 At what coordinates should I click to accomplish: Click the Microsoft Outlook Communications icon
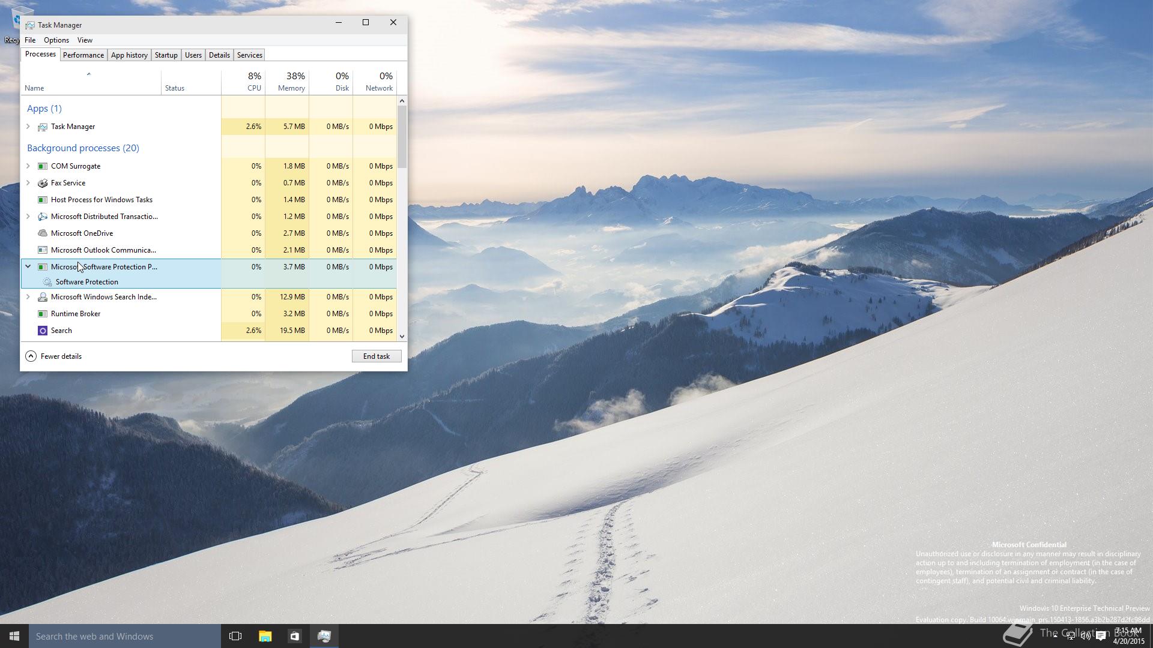coord(43,250)
